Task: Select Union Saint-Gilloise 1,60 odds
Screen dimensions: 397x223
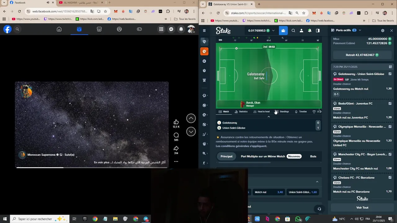Action: click(303, 192)
